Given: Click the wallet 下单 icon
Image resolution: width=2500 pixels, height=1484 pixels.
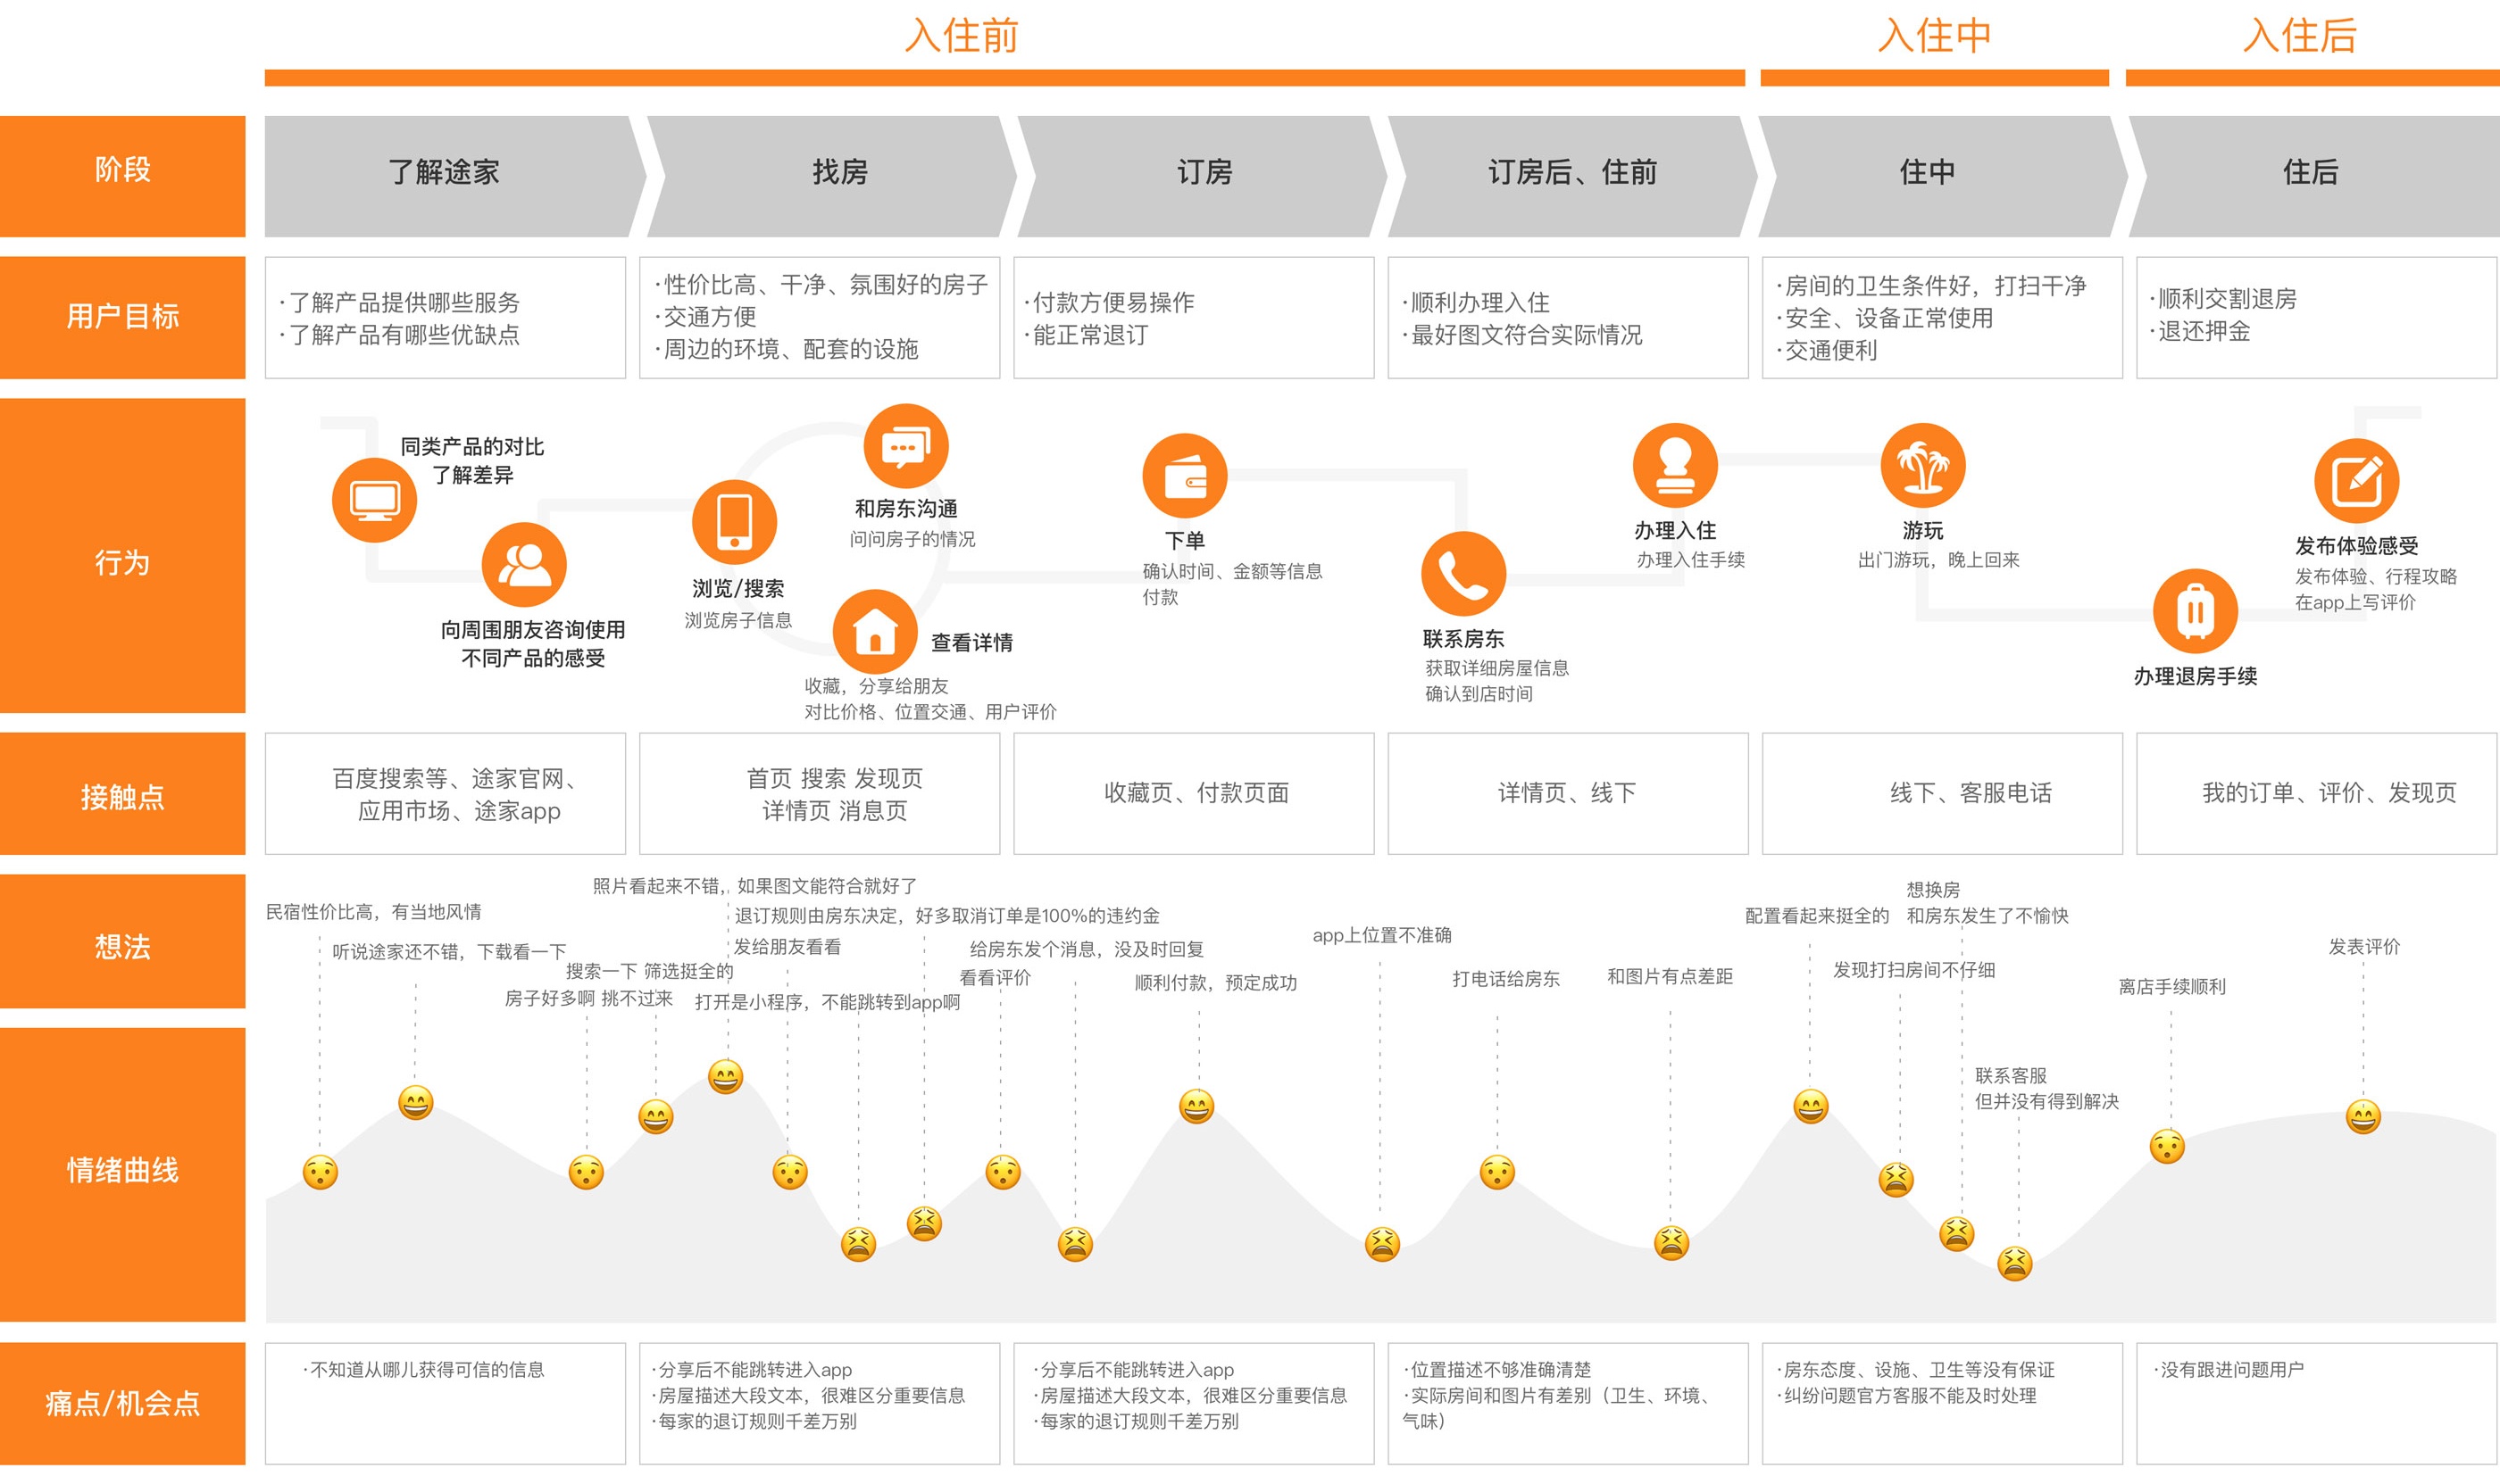Looking at the screenshot, I should [1185, 476].
